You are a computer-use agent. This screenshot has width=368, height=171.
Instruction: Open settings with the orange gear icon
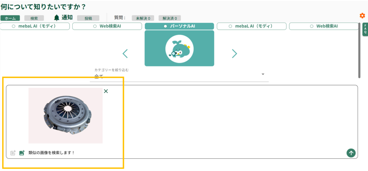(x=362, y=15)
